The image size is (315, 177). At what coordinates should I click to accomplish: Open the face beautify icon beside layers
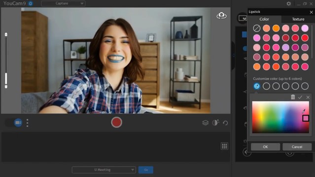pos(215,122)
